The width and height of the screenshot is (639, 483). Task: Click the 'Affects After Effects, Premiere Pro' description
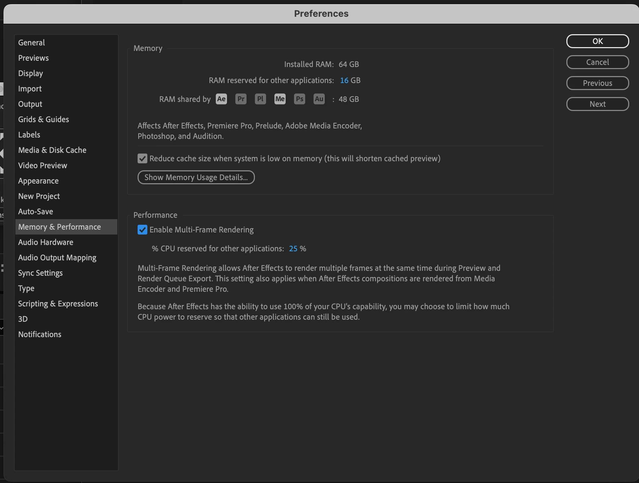[x=250, y=131]
